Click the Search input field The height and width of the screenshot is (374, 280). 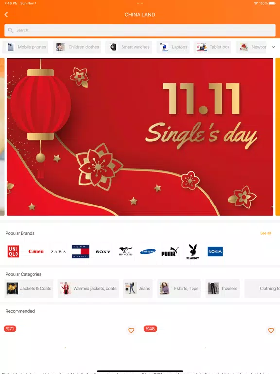140,30
